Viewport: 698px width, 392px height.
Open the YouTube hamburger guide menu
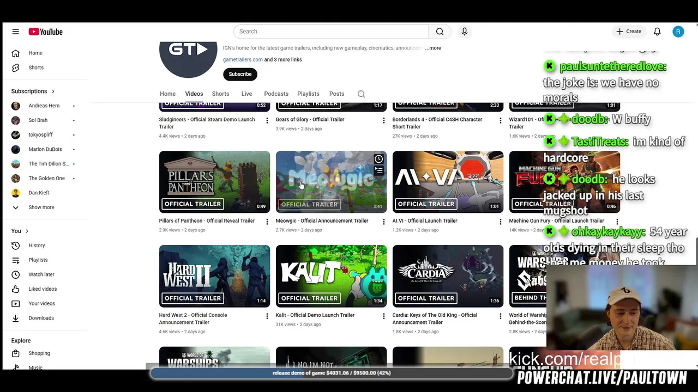coord(15,32)
